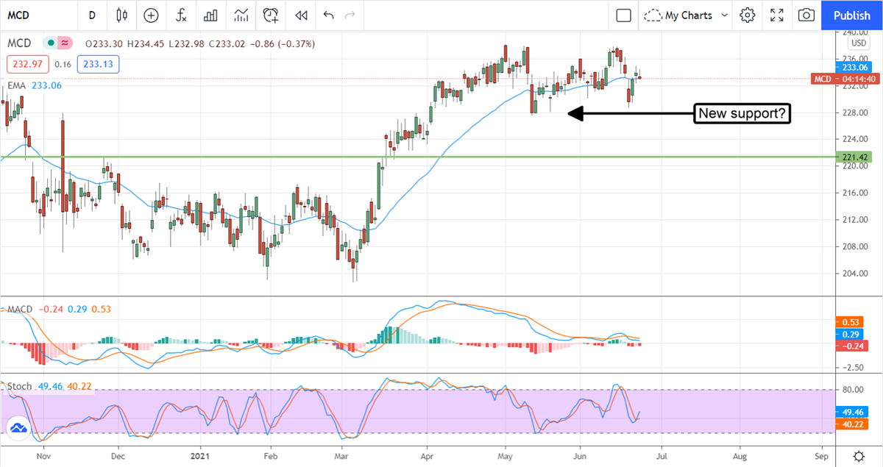Open indicator templates icon
The image size is (883, 467).
[241, 15]
